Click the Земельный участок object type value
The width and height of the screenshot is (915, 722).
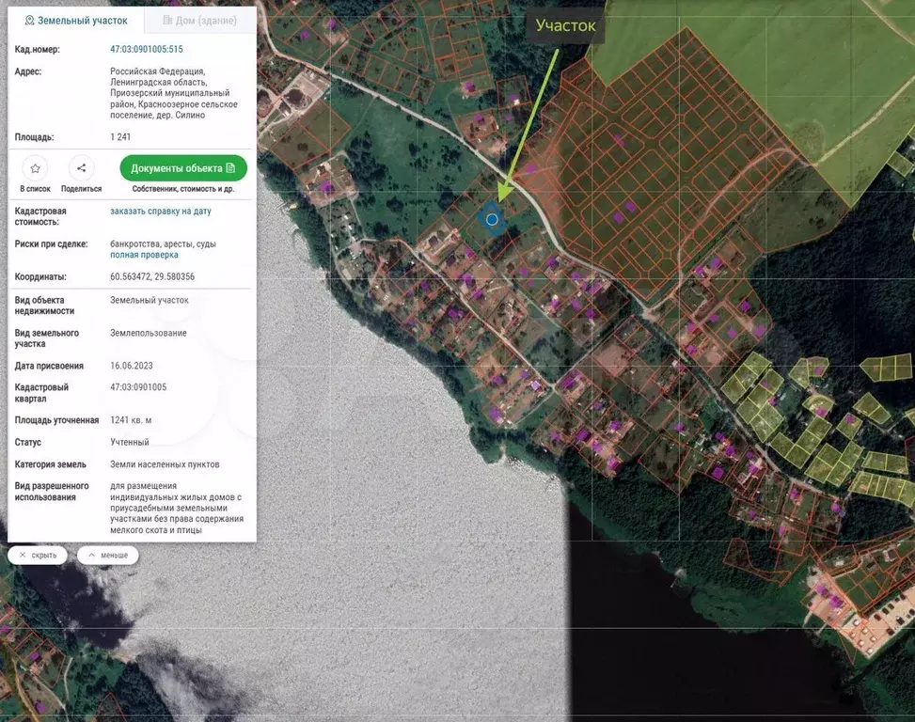coord(150,300)
